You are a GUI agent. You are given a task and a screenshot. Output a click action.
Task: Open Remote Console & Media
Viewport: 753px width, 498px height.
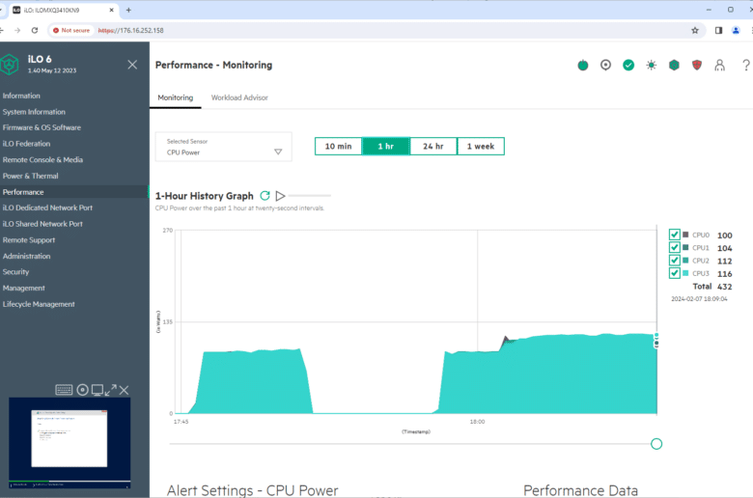[42, 160]
